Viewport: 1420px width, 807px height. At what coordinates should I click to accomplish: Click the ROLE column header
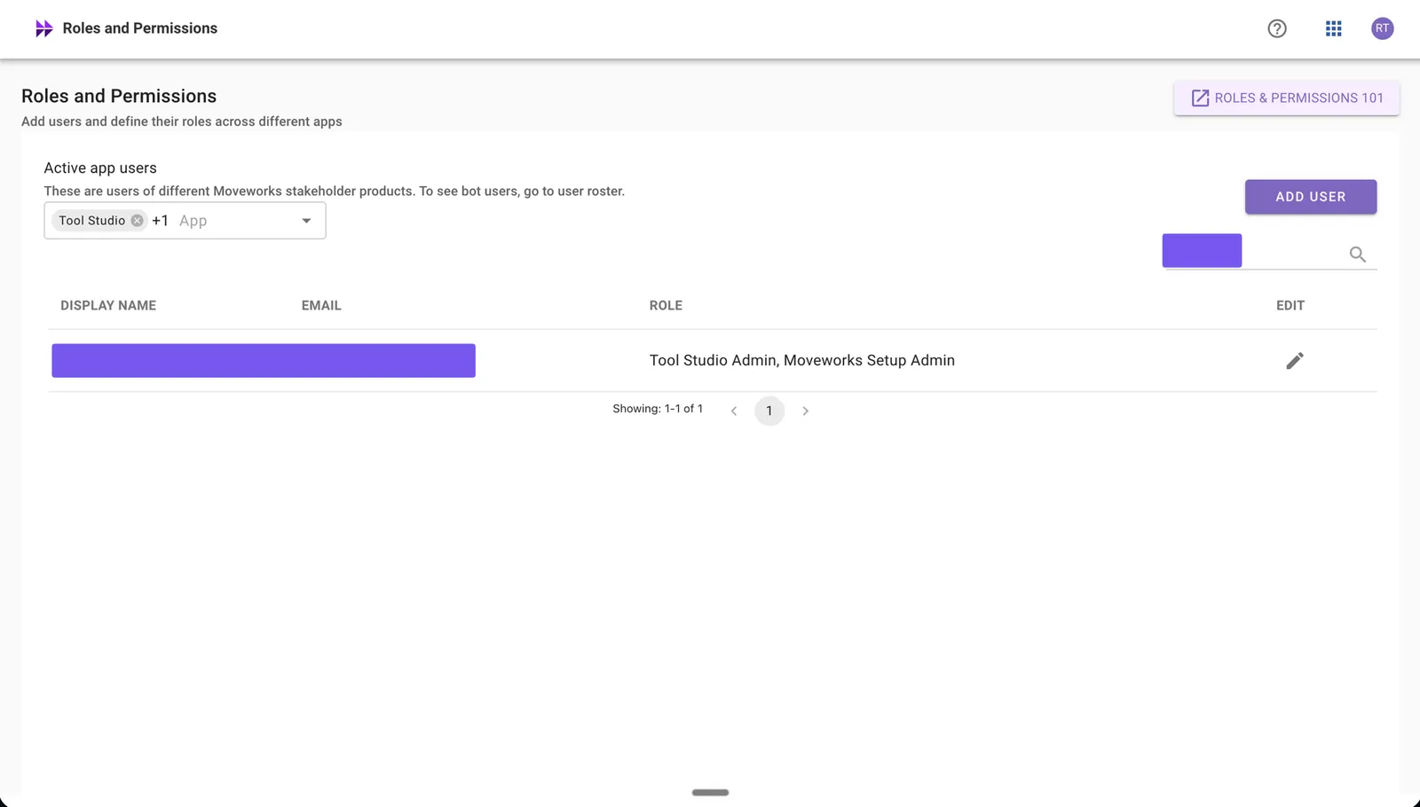[666, 305]
